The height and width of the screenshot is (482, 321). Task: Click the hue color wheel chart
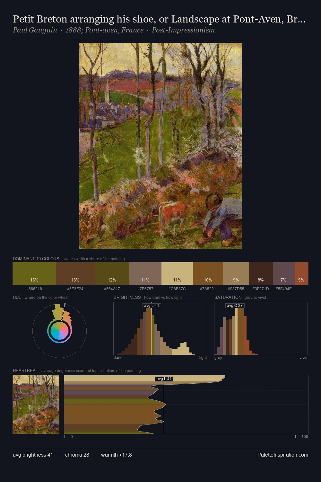click(x=59, y=330)
